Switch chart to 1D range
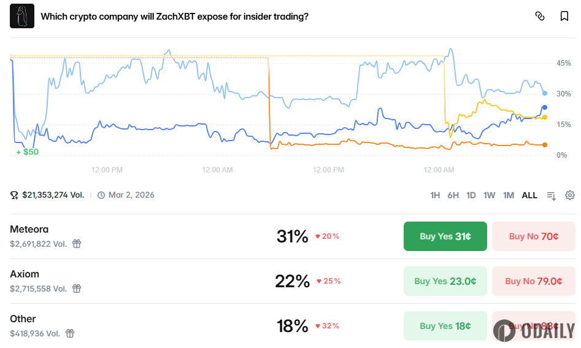This screenshot has height=348, width=581. 471,195
